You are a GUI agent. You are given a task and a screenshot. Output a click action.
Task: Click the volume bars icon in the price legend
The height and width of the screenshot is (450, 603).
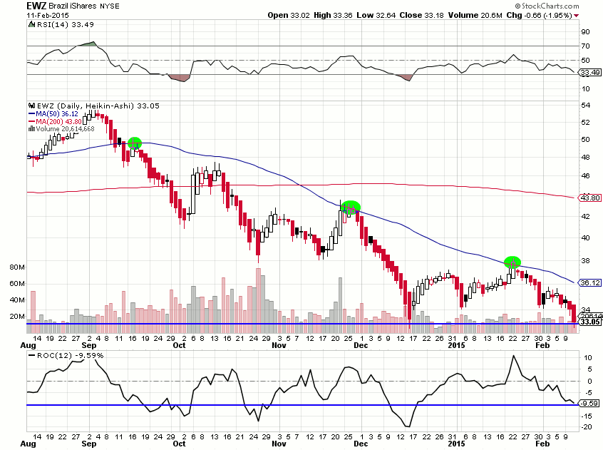31,129
